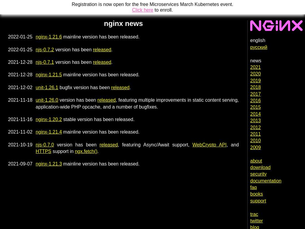Open the nginx-1.21.4 release link
This screenshot has width=305, height=229.
(49, 132)
